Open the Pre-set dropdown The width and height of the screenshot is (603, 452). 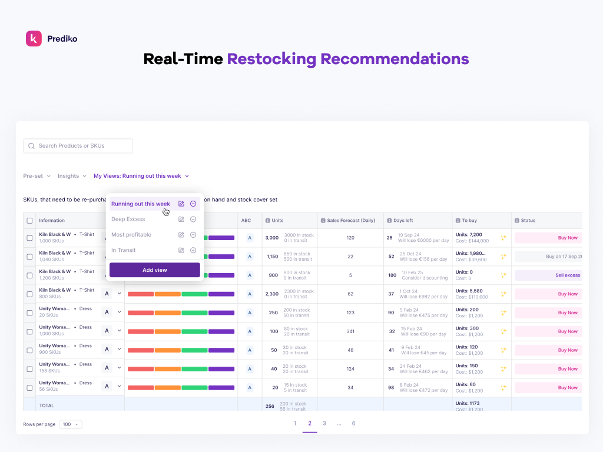pos(37,176)
